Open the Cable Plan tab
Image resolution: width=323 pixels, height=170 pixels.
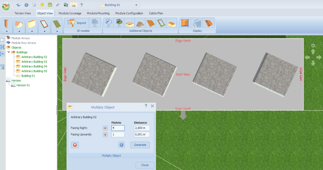coord(156,13)
